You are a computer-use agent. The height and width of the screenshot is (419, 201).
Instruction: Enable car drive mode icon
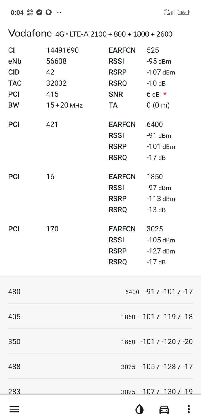pyautogui.click(x=164, y=410)
